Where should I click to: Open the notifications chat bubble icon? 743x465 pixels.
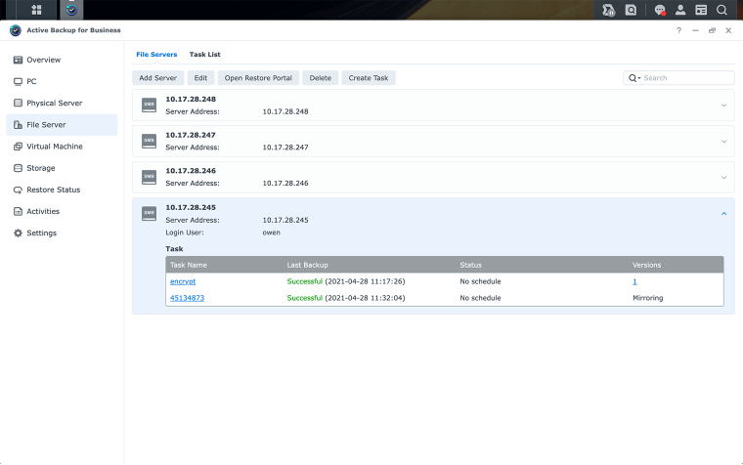point(660,10)
